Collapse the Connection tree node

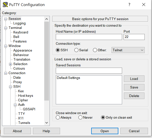click(6, 73)
